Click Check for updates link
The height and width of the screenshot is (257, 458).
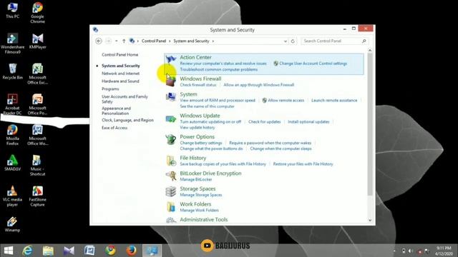[x=264, y=122]
